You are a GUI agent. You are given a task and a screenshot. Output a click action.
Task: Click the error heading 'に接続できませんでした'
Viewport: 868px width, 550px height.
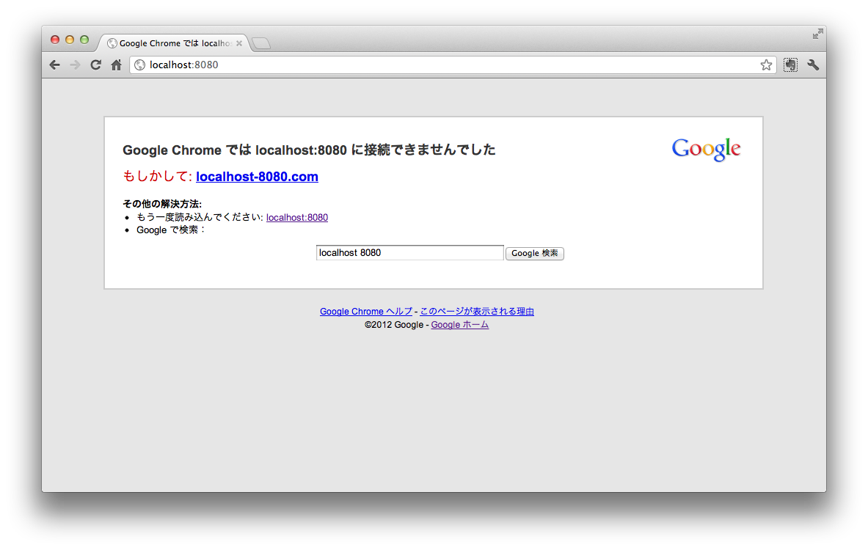tap(423, 150)
